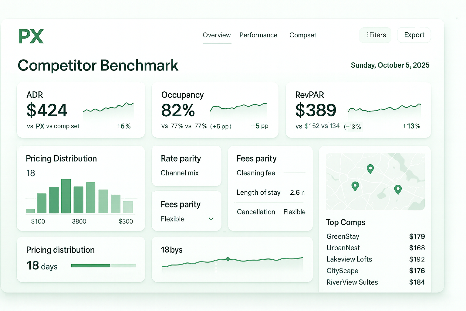This screenshot has width=466, height=311.
Task: Click the Export button
Action: point(414,35)
